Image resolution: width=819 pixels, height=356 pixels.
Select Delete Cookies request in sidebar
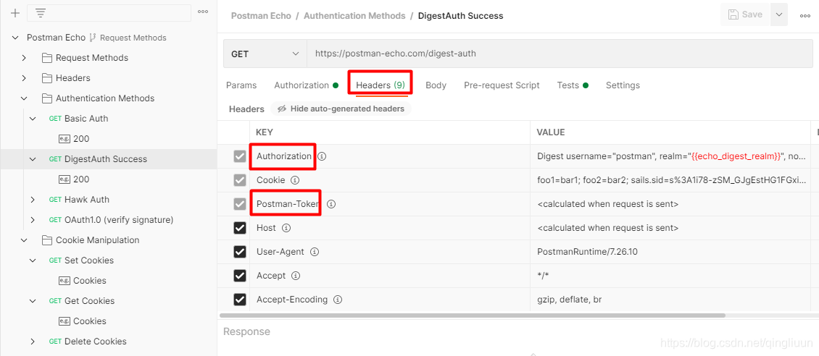click(x=95, y=342)
